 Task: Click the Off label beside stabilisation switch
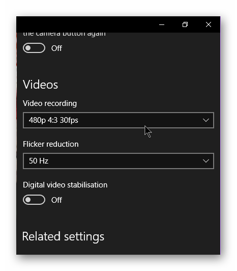point(56,200)
